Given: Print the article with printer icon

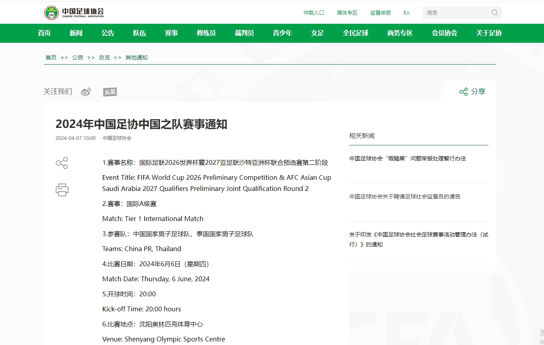Looking at the screenshot, I should [x=62, y=190].
